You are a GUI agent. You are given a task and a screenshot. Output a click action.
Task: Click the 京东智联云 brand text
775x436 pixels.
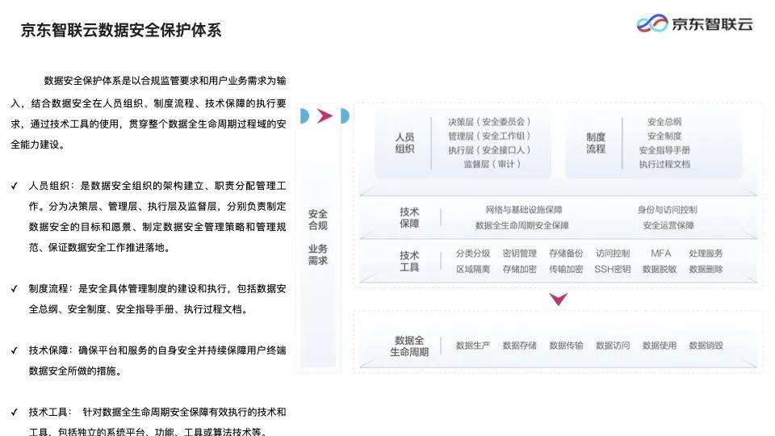coord(712,23)
